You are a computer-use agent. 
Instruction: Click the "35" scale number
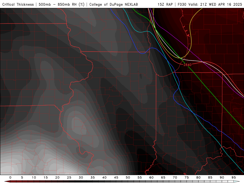click(92, 178)
